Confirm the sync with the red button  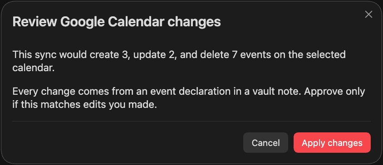(x=332, y=143)
